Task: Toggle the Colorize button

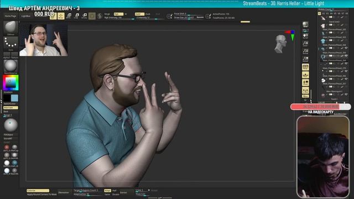Action: click(x=38, y=191)
